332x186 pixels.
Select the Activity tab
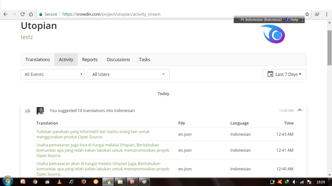coord(66,59)
